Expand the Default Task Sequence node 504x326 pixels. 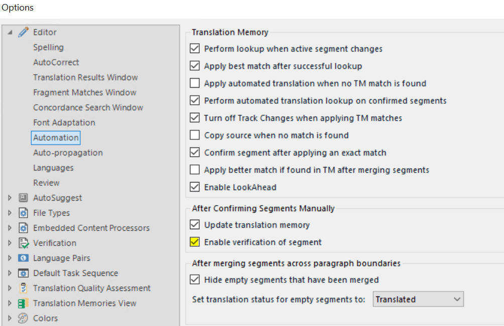tap(10, 273)
